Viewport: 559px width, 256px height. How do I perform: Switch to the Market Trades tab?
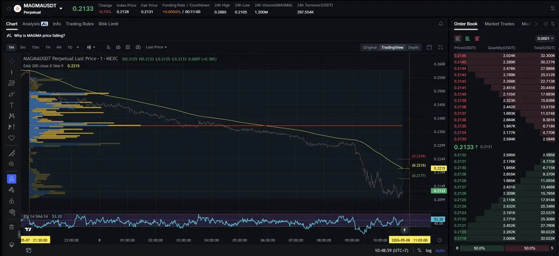(x=499, y=24)
